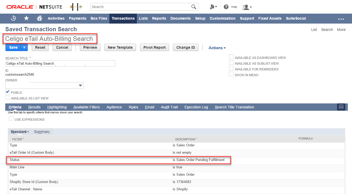Open the Setup navigation menu
This screenshot has height=194, width=352.
pos(200,18)
